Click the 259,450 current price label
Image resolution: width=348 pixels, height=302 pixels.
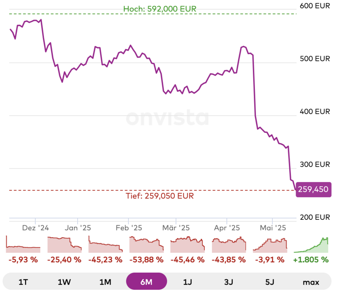313,189
